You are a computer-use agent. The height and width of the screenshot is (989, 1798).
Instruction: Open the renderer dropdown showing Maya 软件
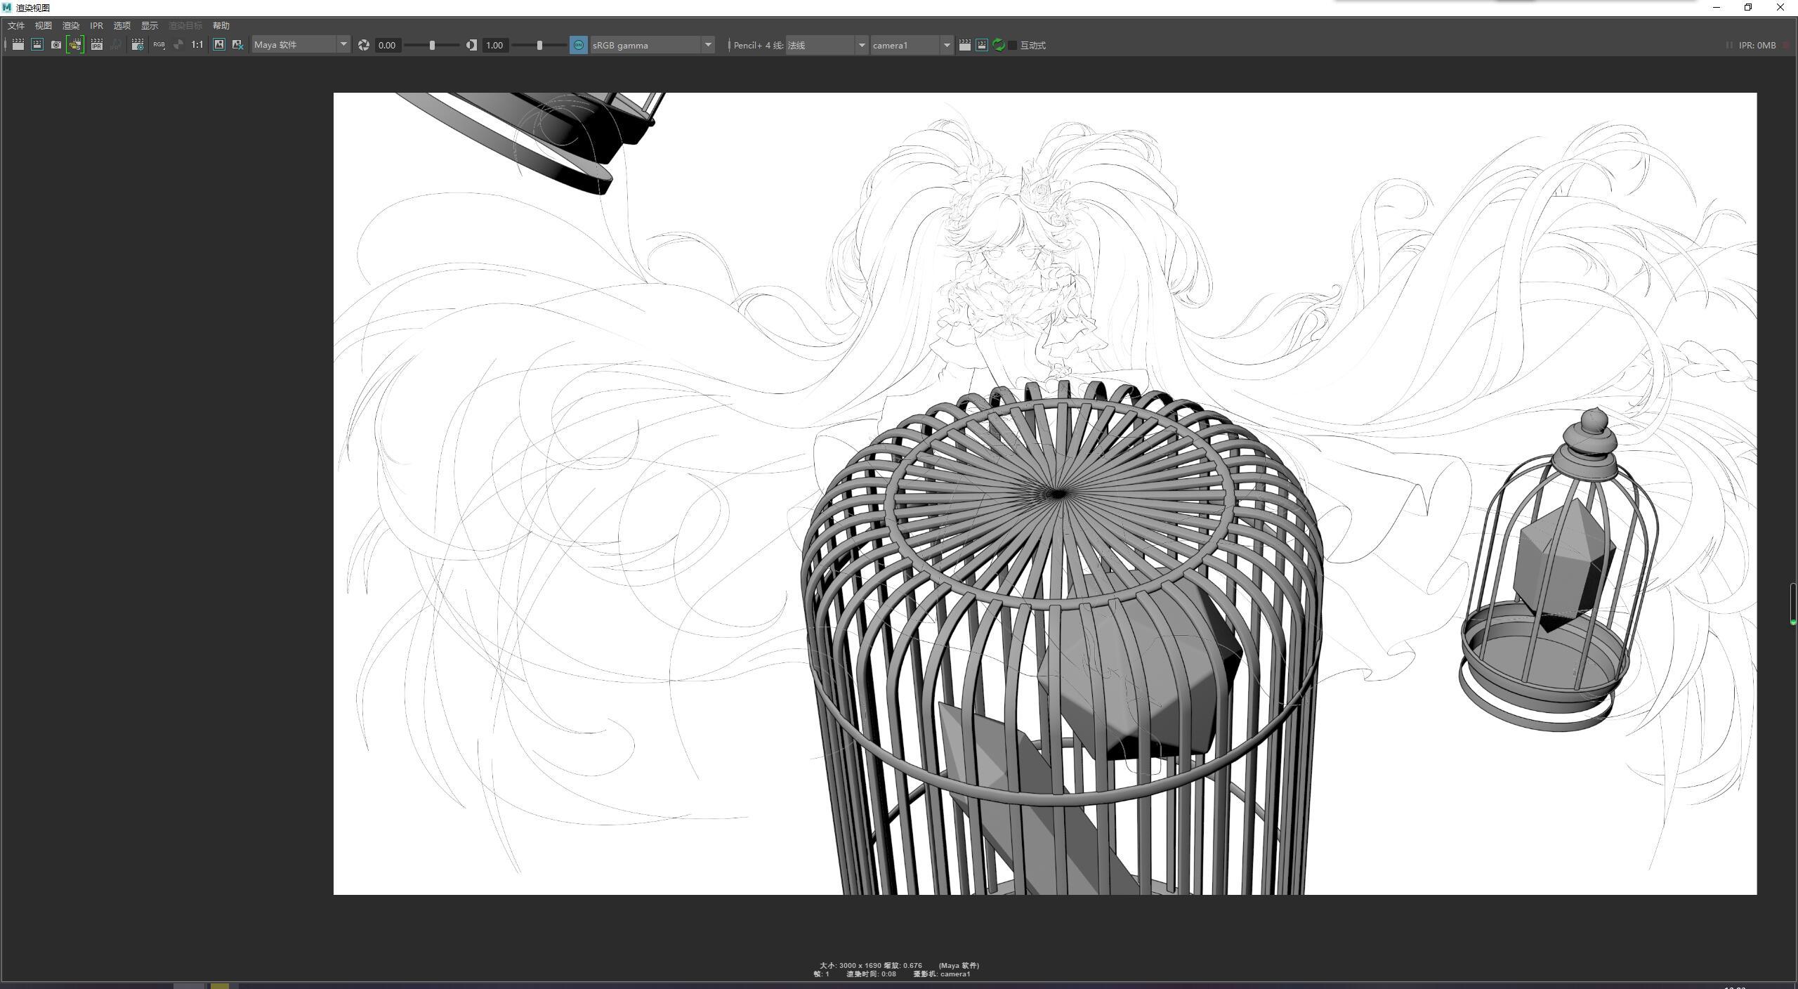click(301, 45)
